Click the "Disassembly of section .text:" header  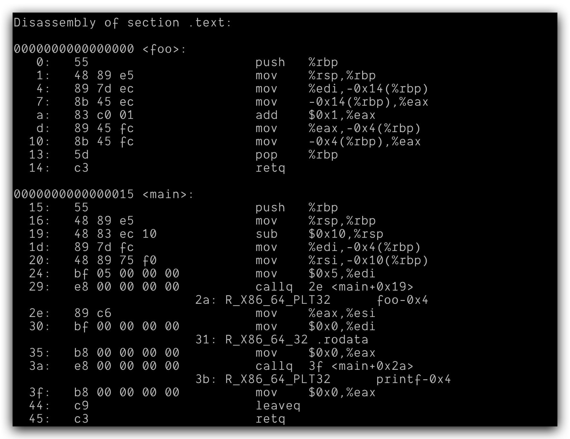click(x=123, y=23)
